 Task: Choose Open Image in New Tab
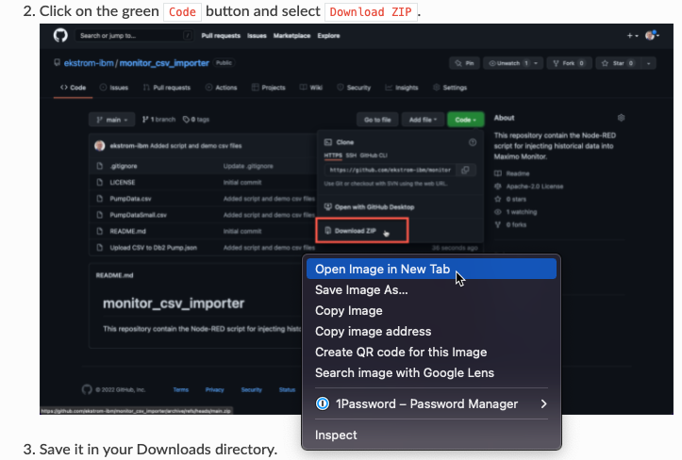point(431,270)
